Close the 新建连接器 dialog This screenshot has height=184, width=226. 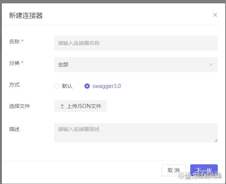pyautogui.click(x=215, y=15)
